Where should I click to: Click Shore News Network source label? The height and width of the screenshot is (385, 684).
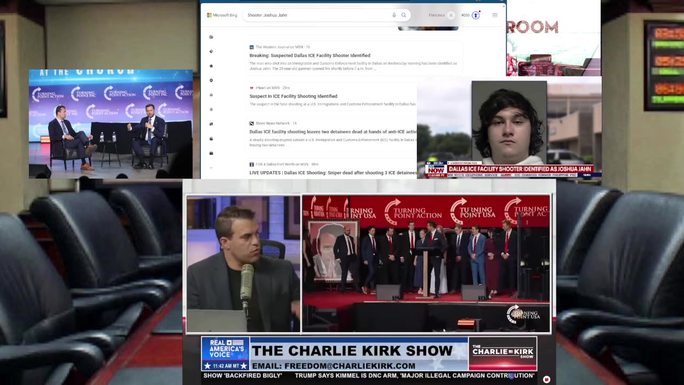pos(273,124)
